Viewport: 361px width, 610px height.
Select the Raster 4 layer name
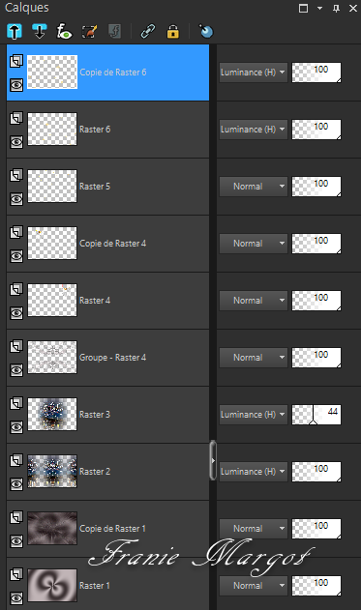click(x=95, y=301)
